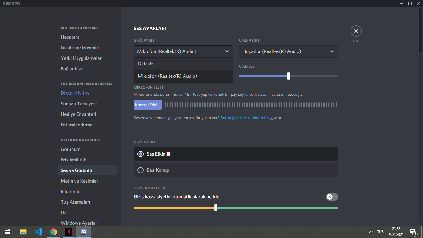The height and width of the screenshot is (238, 423).
Task: Click the Discord taskbar icon
Action: [x=84, y=231]
